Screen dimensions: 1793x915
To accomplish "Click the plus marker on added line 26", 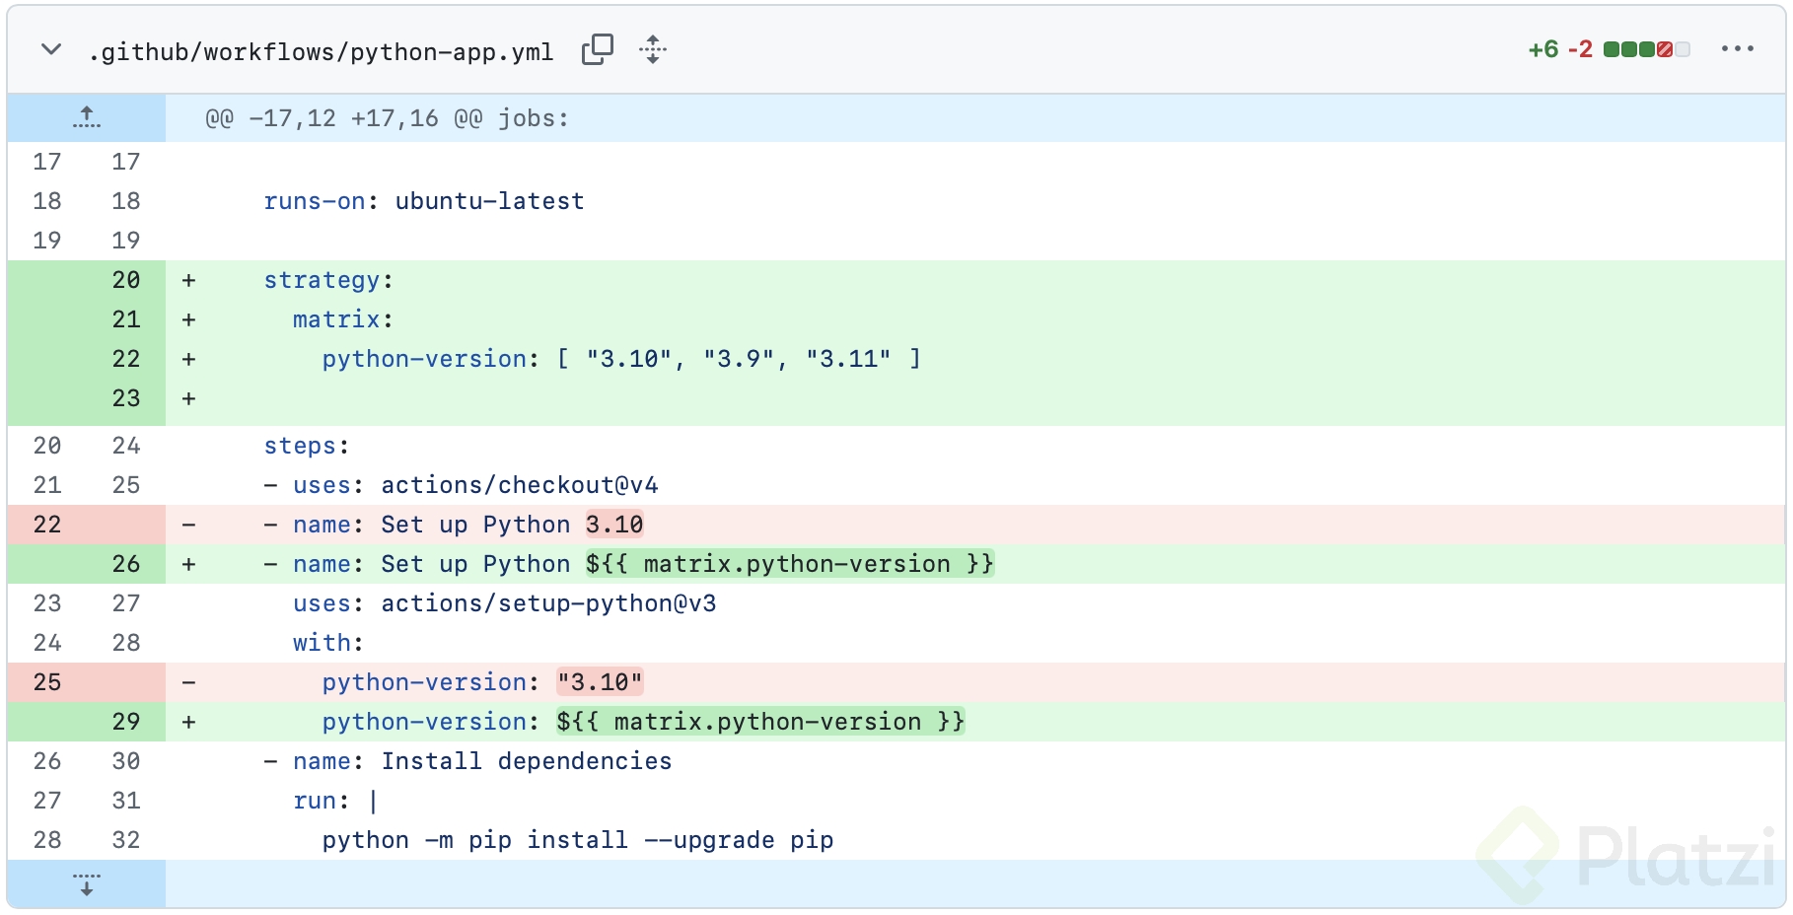I will point(188,564).
